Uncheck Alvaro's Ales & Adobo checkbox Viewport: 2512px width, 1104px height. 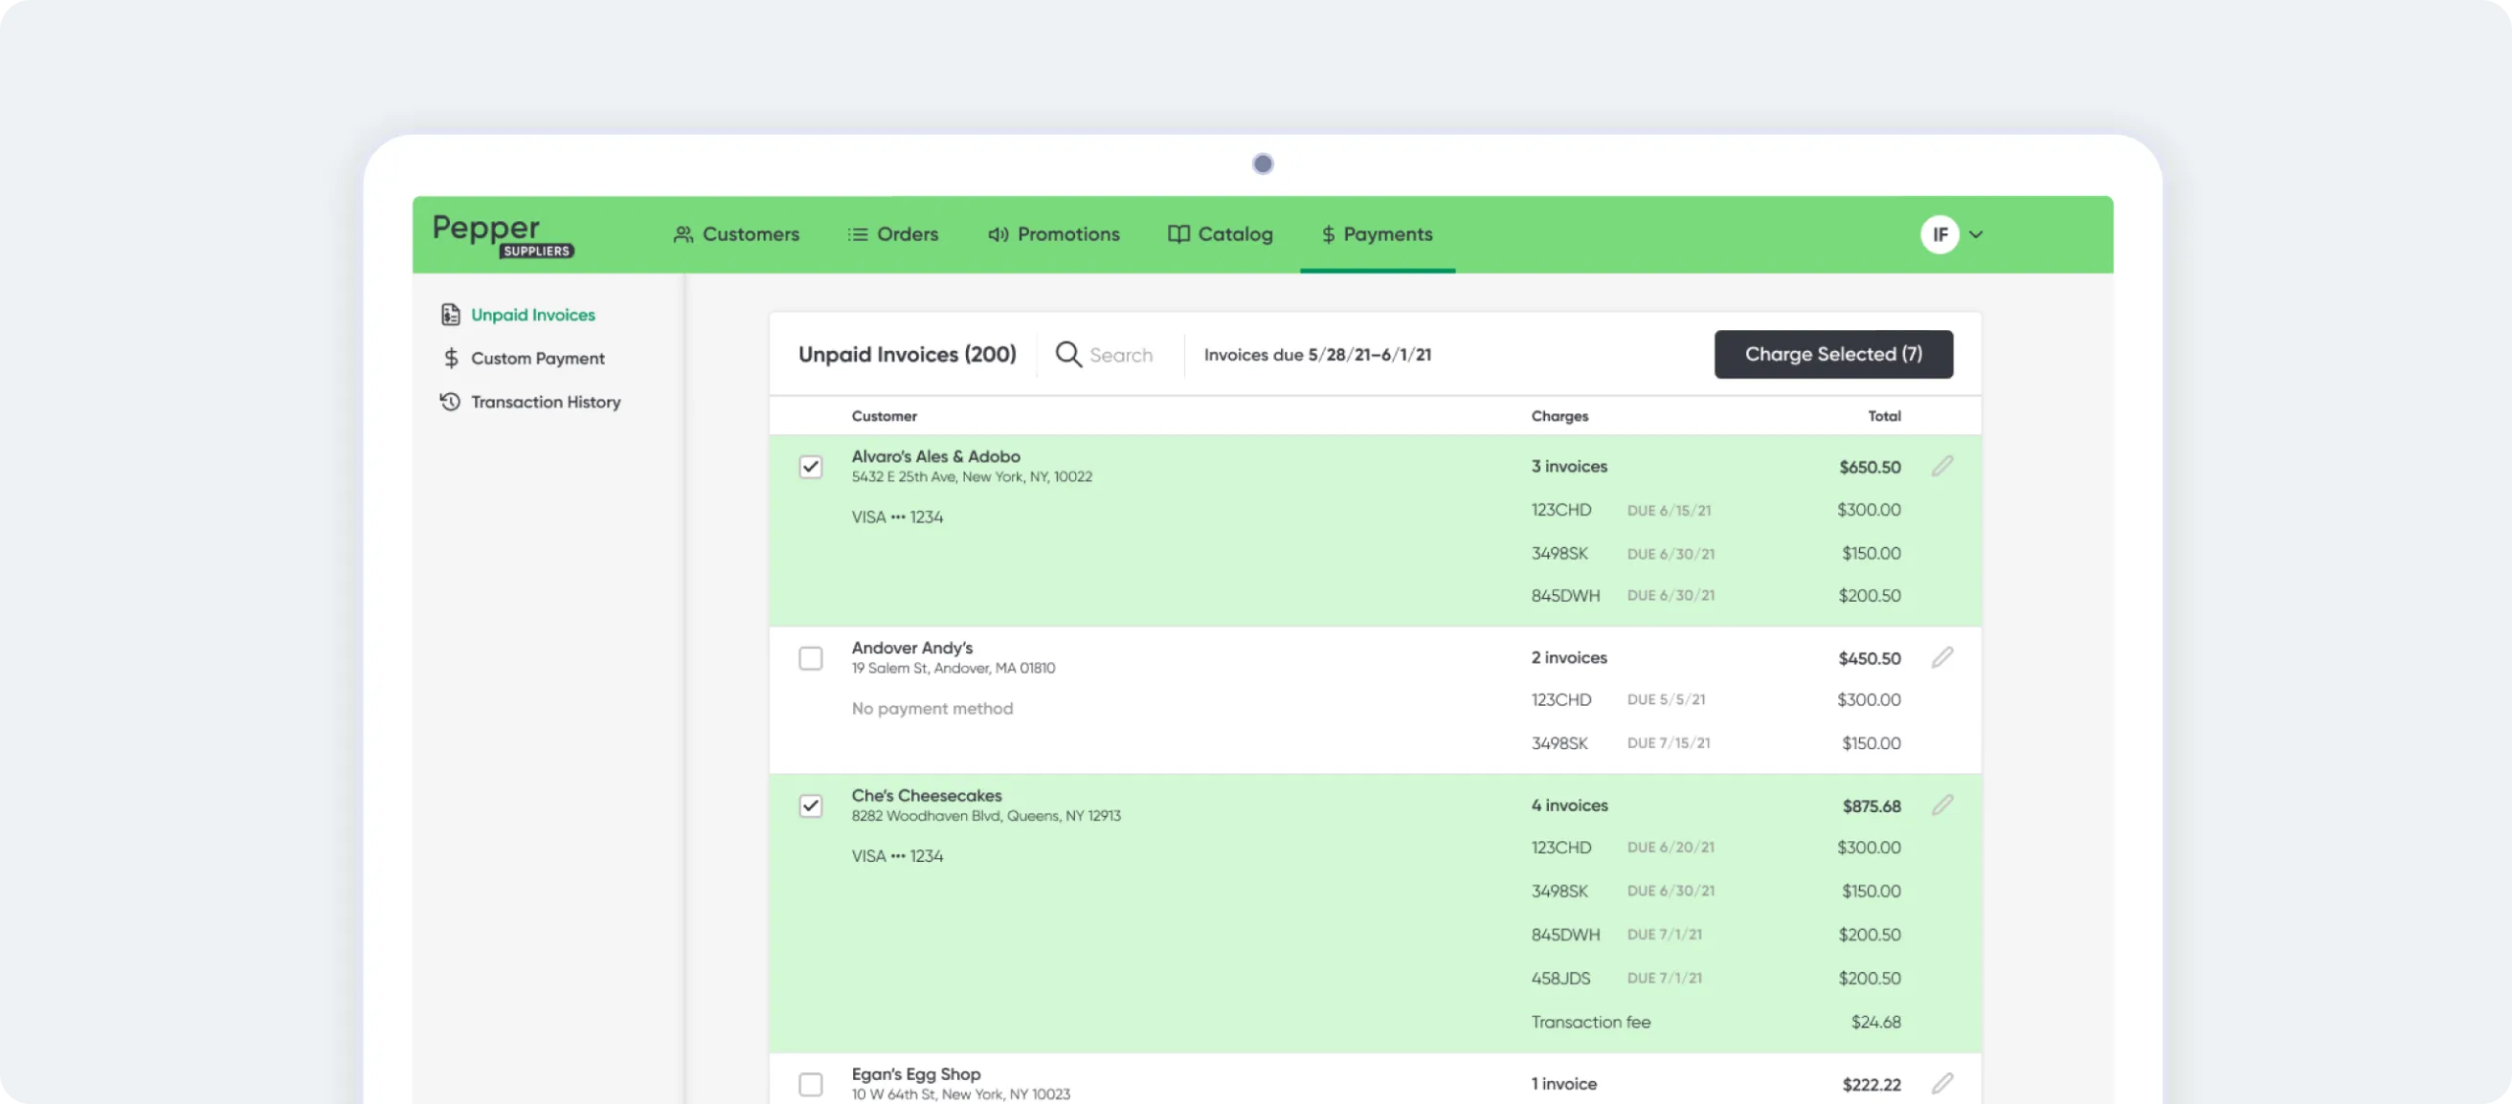click(810, 467)
